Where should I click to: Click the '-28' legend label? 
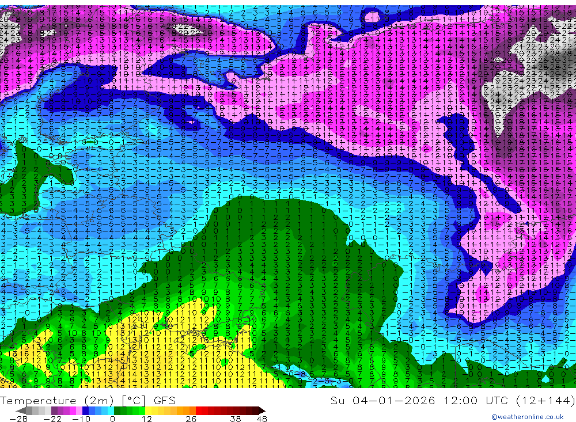[x=18, y=419]
